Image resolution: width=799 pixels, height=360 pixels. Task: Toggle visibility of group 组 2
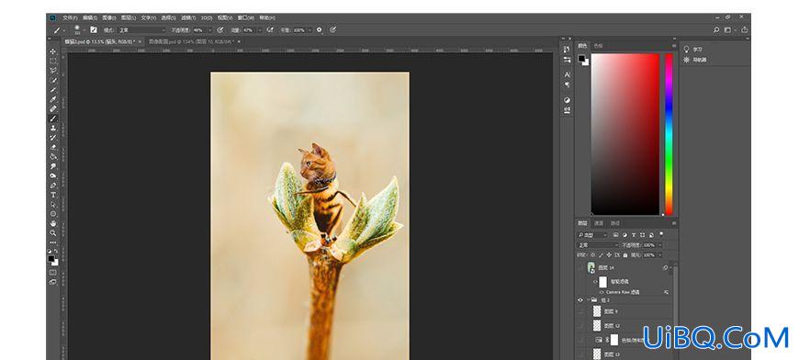pos(580,300)
